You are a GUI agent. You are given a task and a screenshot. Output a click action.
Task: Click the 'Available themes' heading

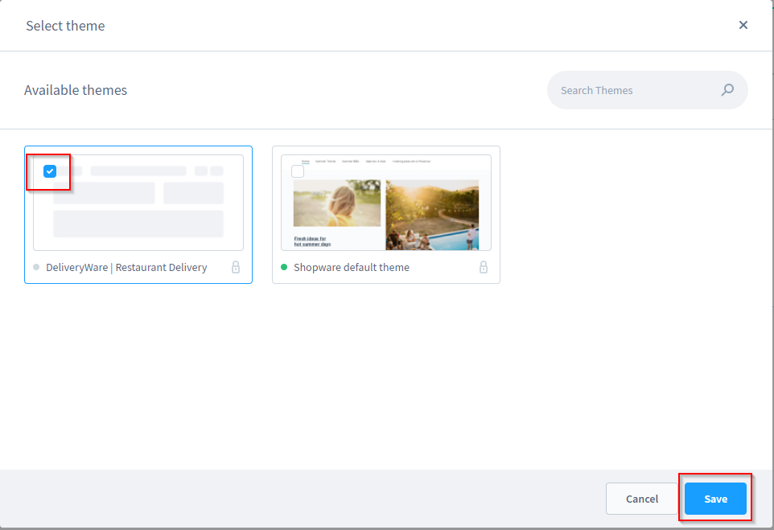pyautogui.click(x=76, y=90)
